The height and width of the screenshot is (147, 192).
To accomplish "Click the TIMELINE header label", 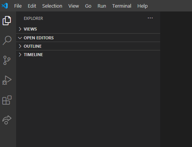I will click(33, 55).
